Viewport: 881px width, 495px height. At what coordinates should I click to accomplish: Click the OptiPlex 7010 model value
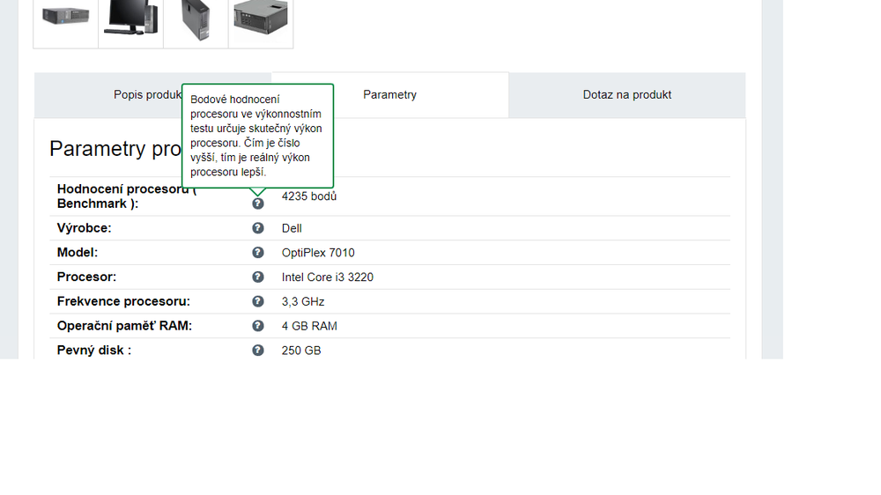point(318,253)
